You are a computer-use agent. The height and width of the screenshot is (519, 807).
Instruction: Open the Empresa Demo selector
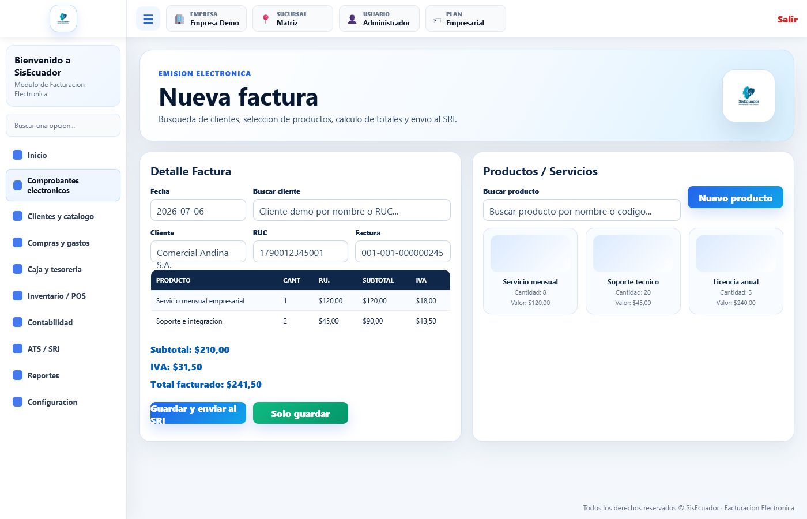206,18
